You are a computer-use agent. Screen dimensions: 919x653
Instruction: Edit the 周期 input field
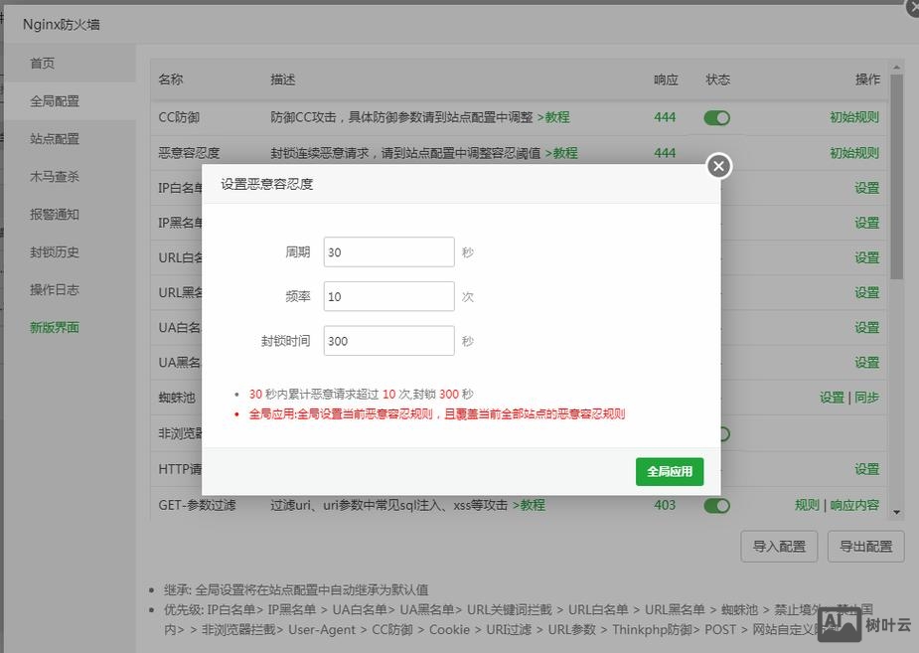click(387, 251)
